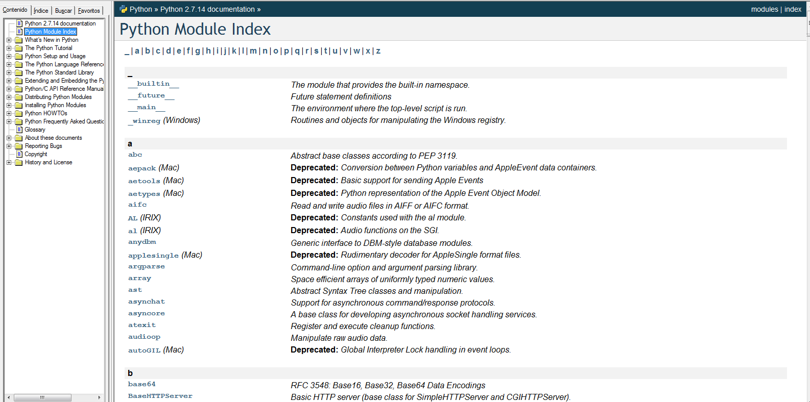This screenshot has width=810, height=402.
Task: Click the right arrow of the contents tree scrollbar
Action: click(100, 397)
